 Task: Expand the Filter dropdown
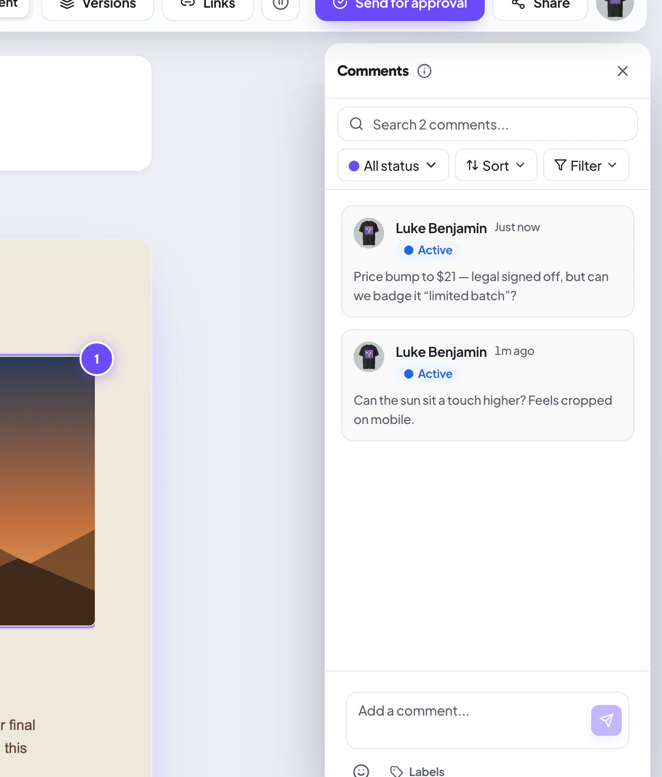click(586, 165)
